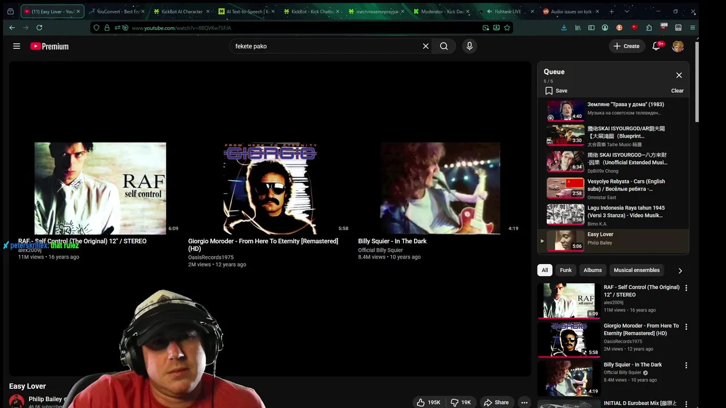
Task: Submit search with the magnifier button
Action: [x=444, y=46]
